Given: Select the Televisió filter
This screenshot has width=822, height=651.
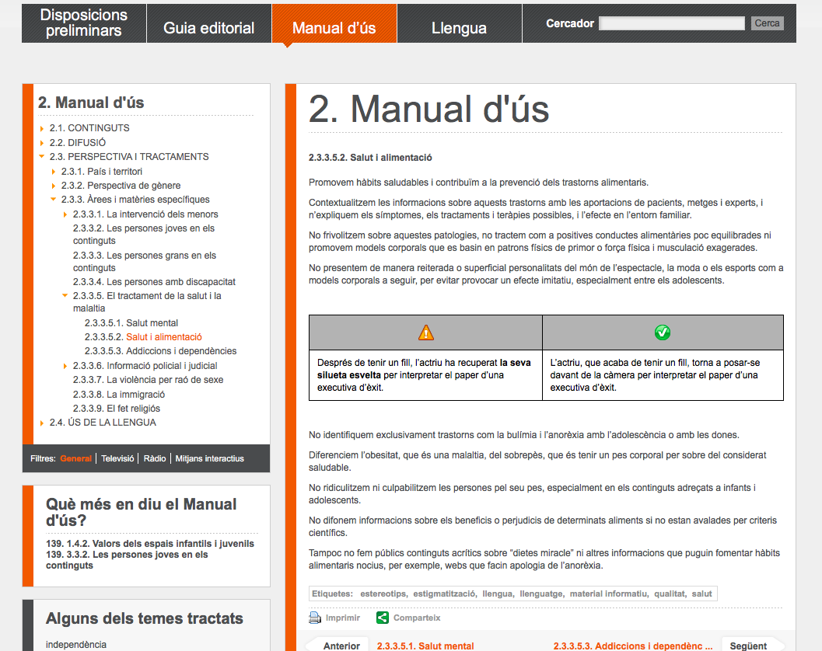Looking at the screenshot, I should [x=117, y=458].
